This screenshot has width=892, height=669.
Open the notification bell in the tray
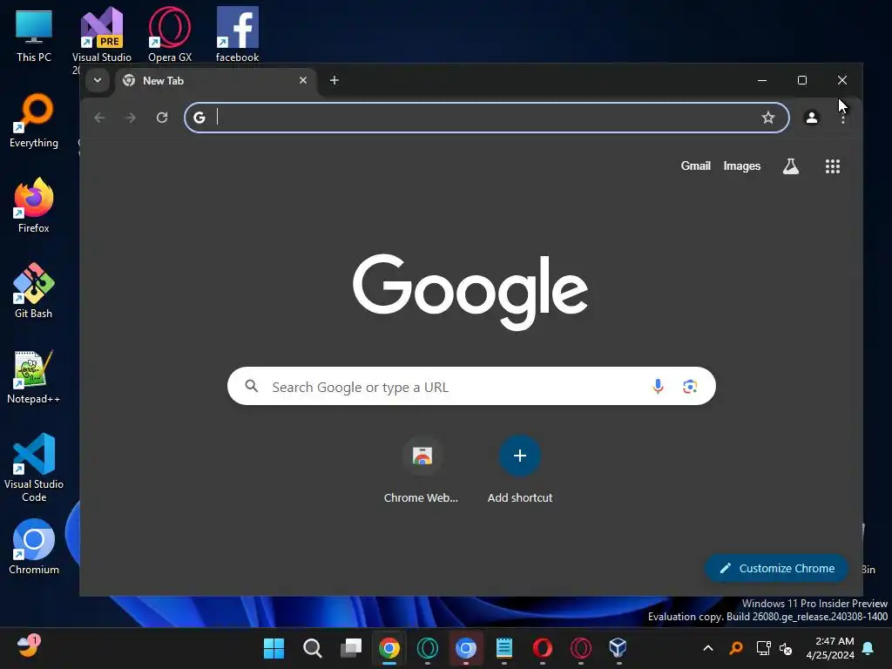pos(868,648)
